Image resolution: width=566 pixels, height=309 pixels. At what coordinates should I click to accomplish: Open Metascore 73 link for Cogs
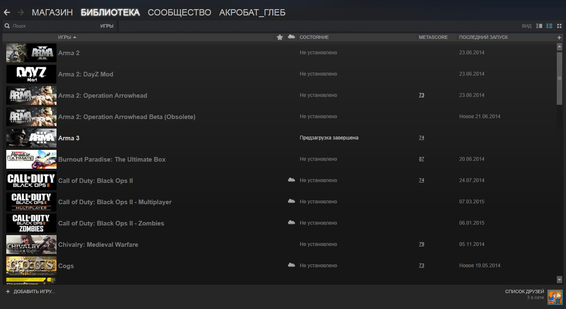pyautogui.click(x=422, y=266)
